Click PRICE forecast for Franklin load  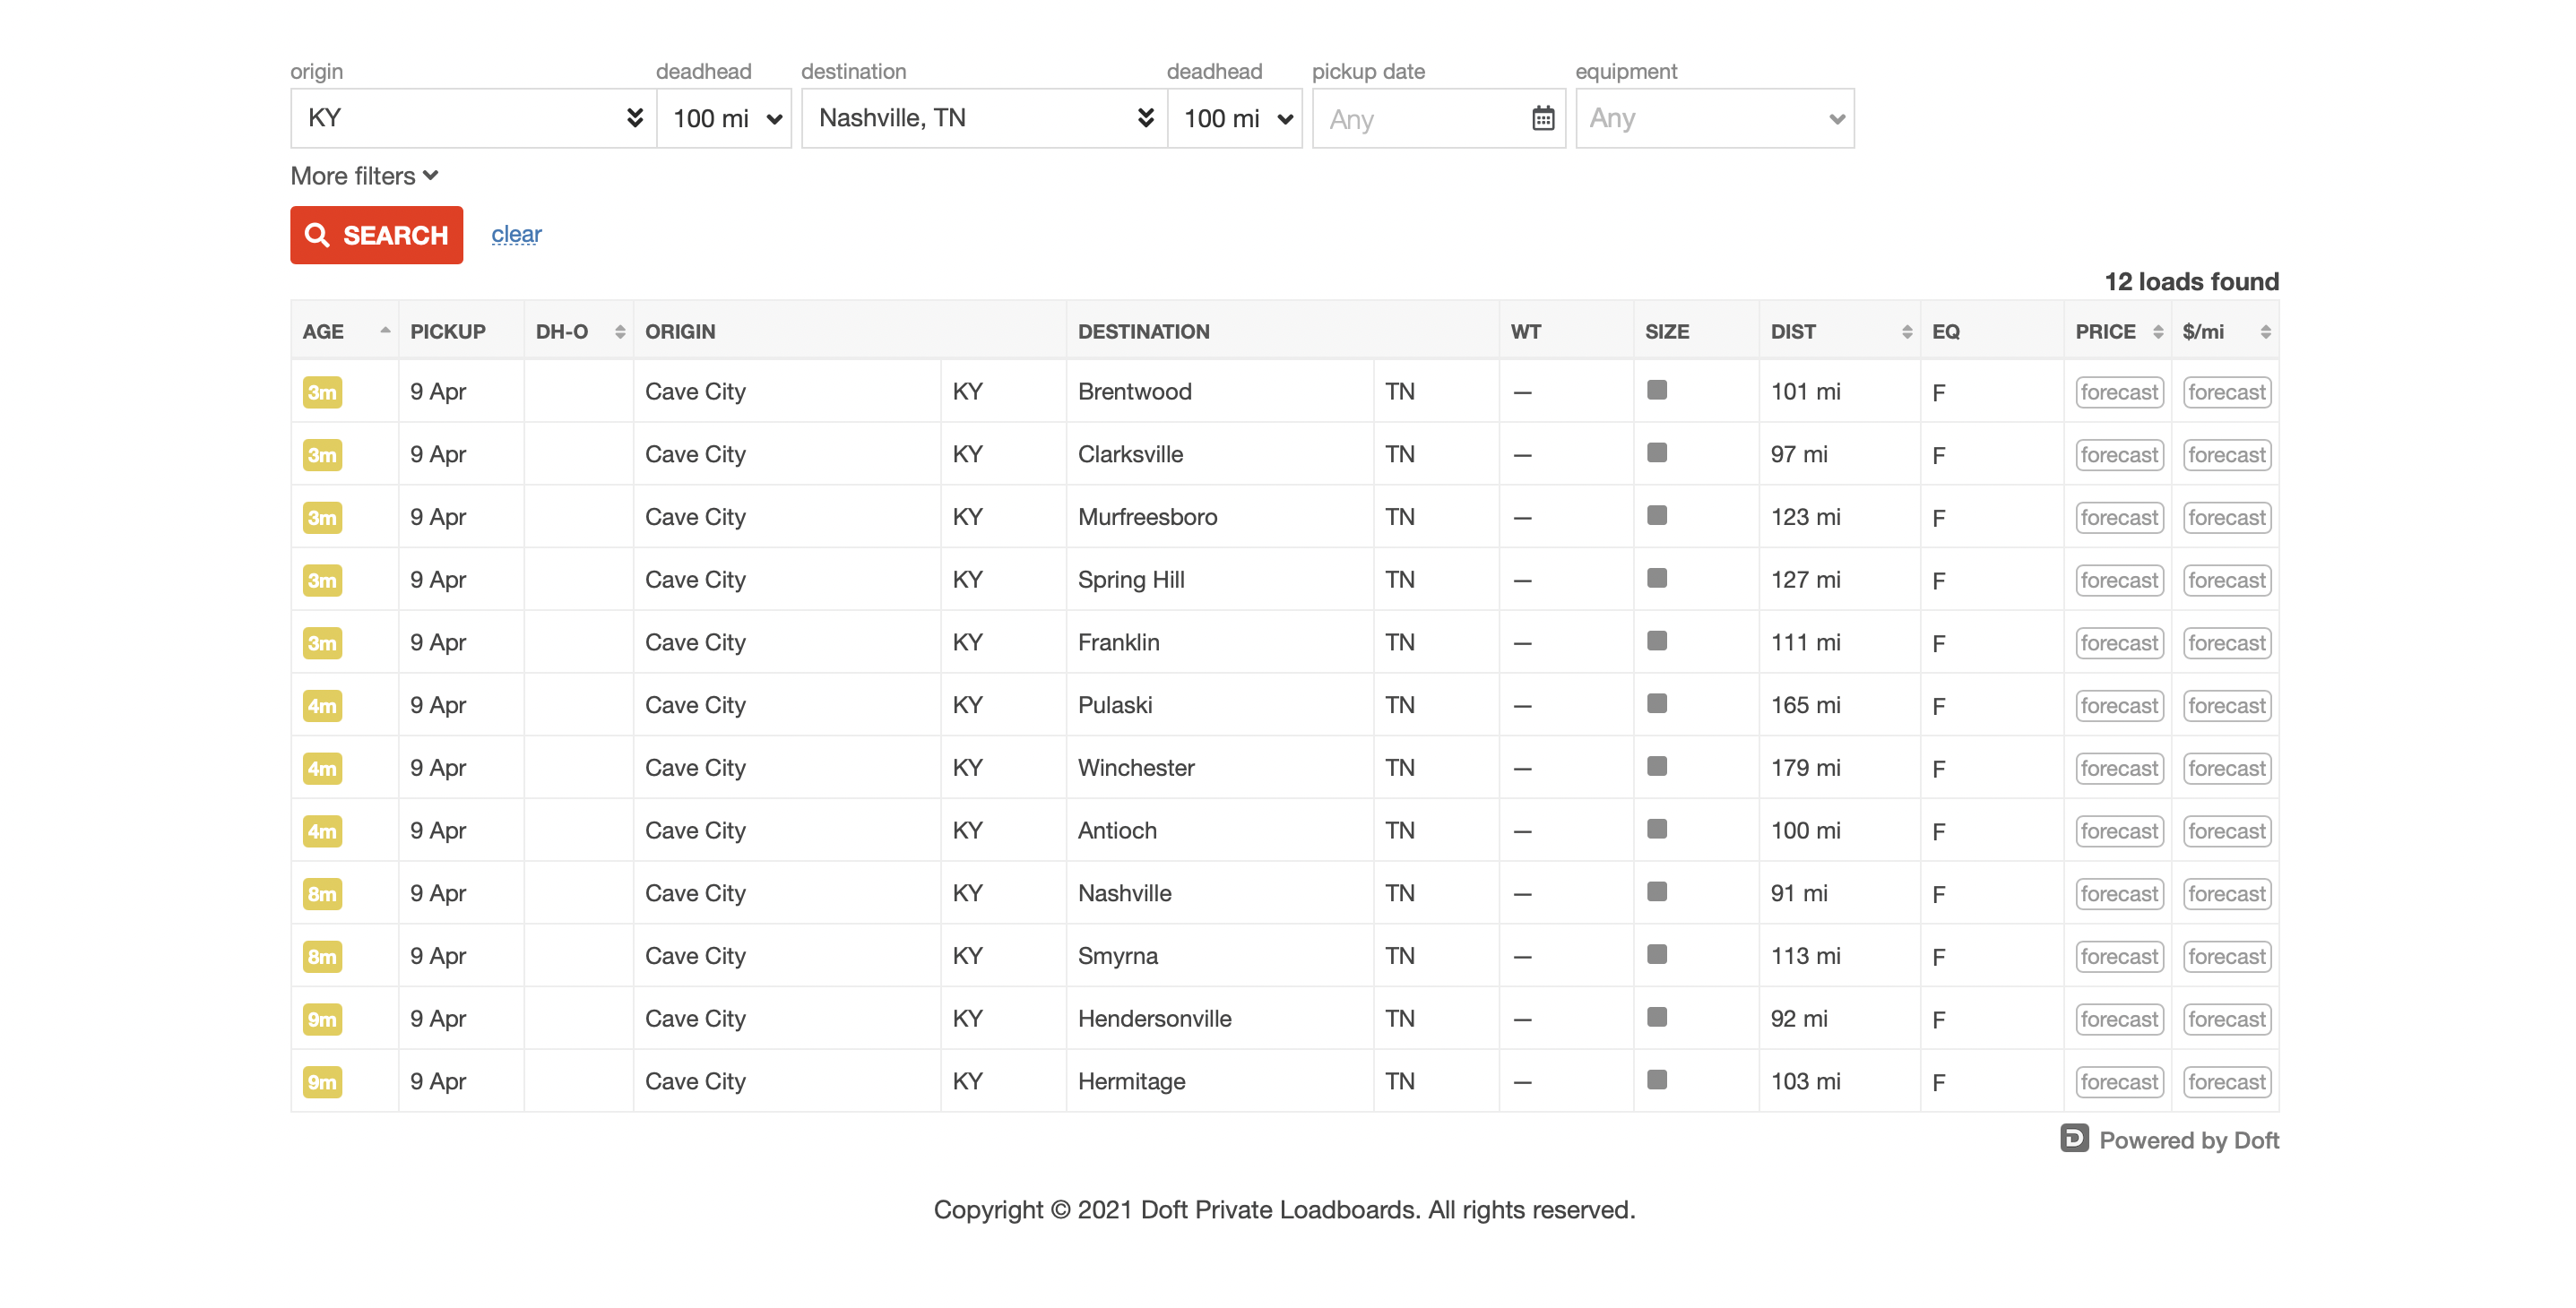(2119, 642)
